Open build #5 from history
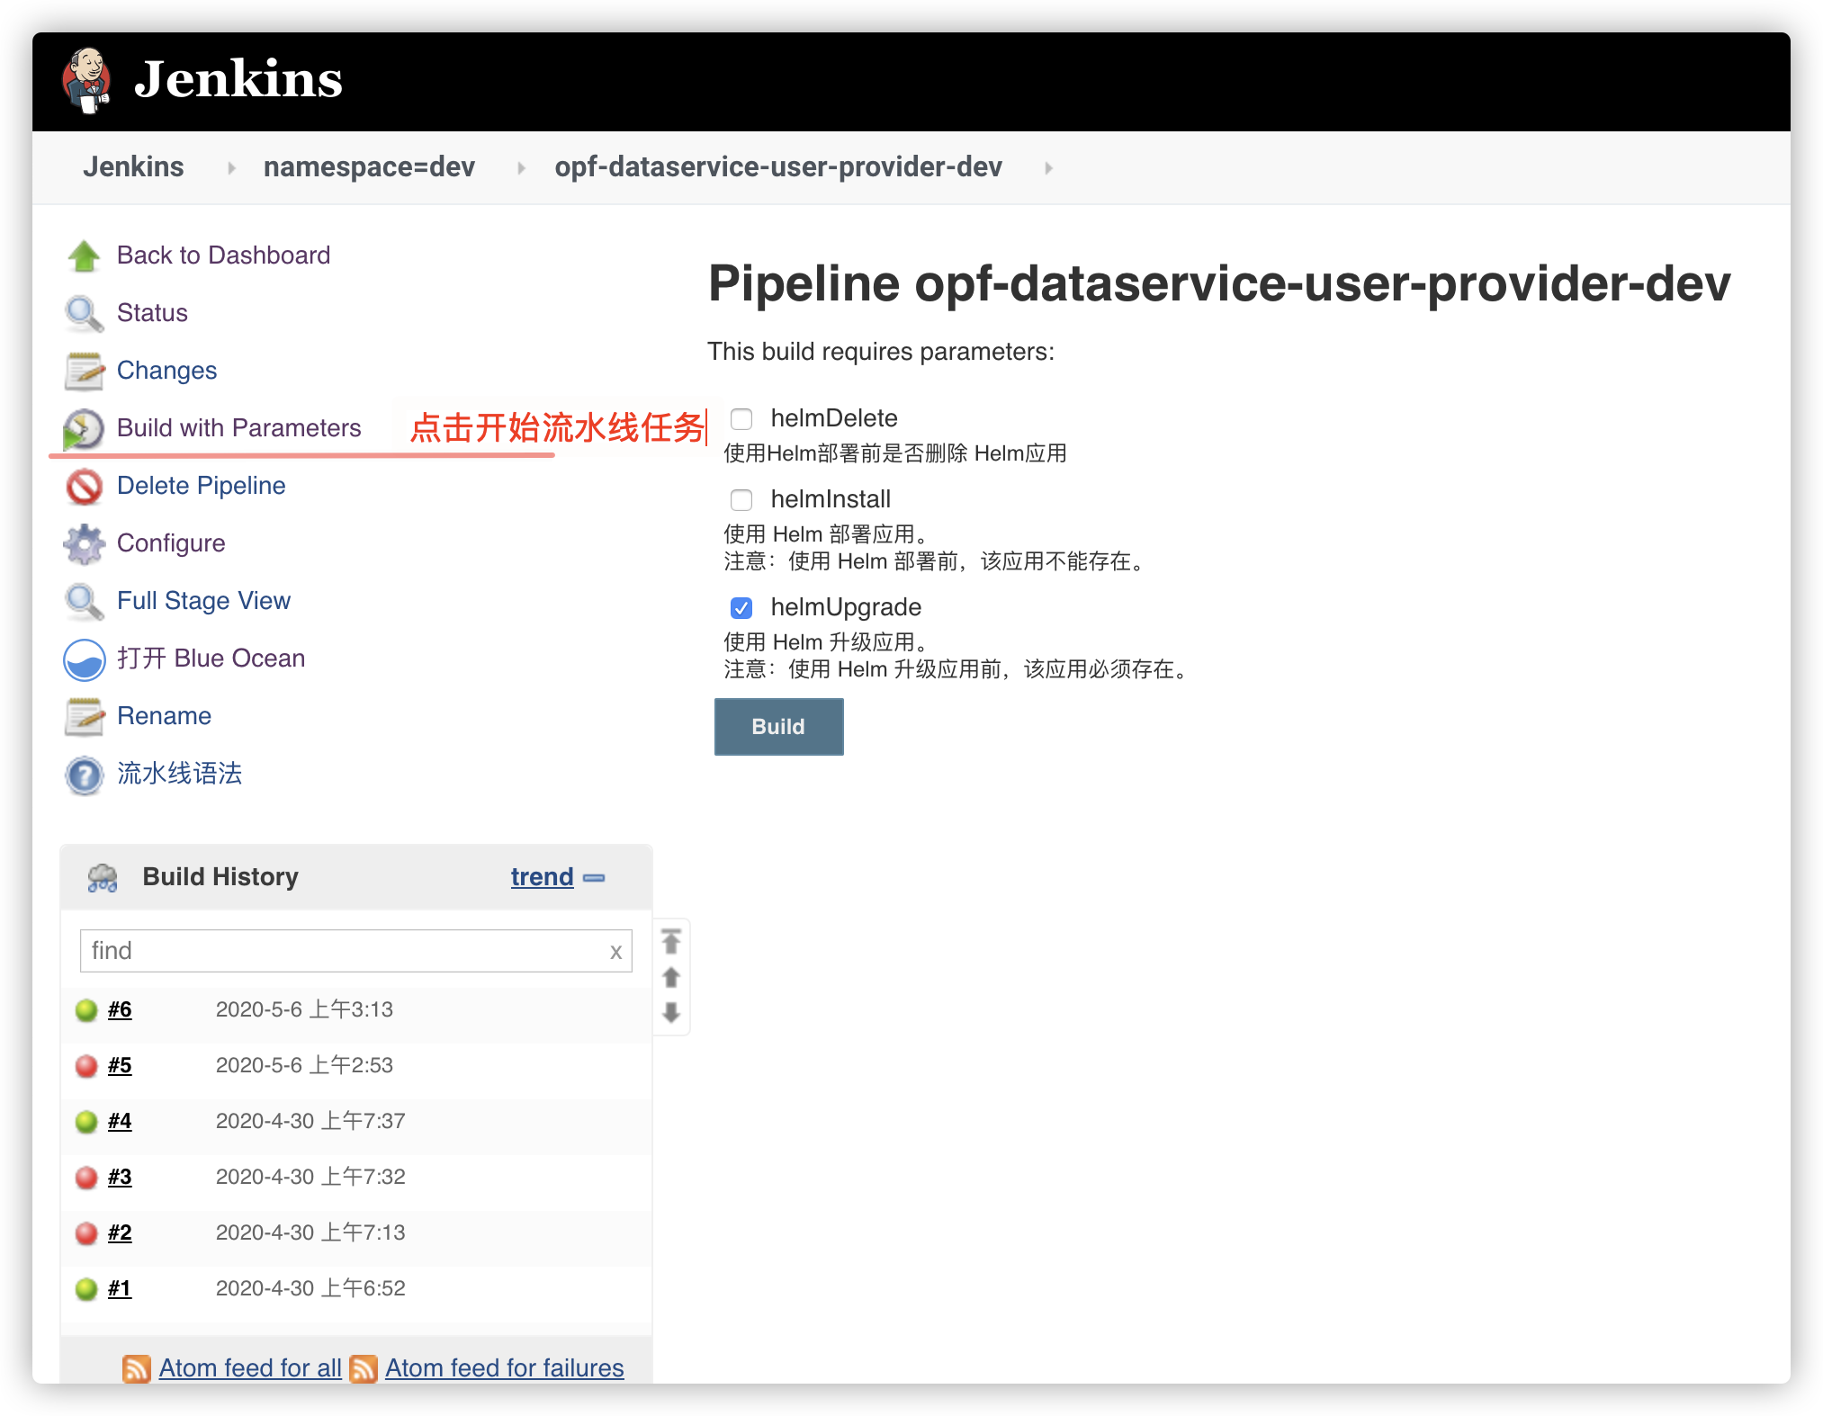The image size is (1823, 1416). point(120,1066)
